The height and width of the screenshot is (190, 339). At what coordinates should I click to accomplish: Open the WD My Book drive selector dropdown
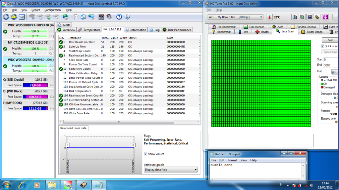pyautogui.click(x=235, y=17)
